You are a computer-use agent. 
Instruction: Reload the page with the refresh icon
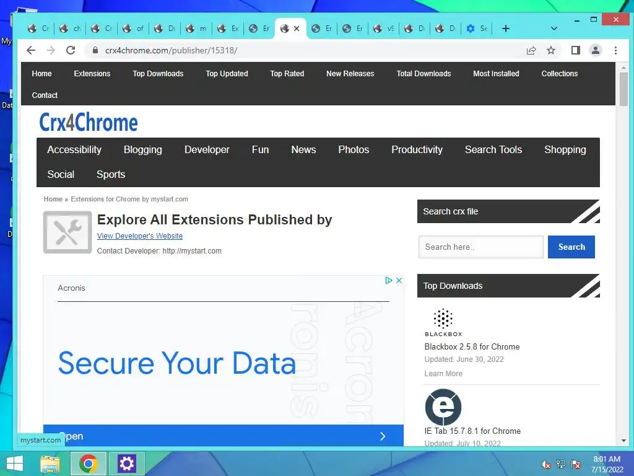[71, 50]
